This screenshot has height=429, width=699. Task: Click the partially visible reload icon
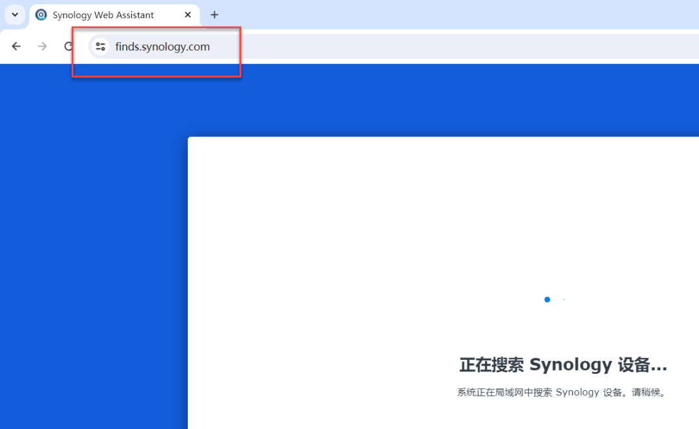(68, 46)
